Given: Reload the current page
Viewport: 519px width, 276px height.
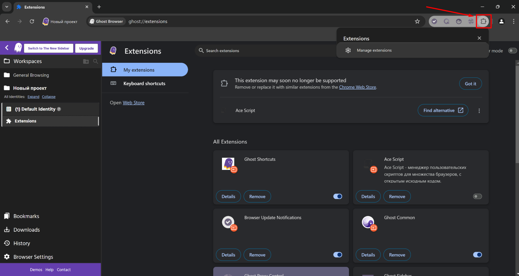Looking at the screenshot, I should [x=32, y=21].
